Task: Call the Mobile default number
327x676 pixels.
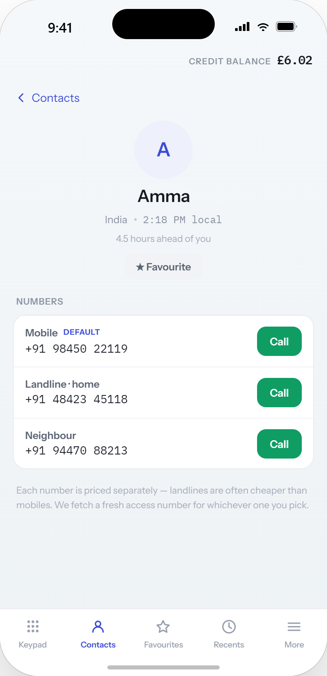Action: pyautogui.click(x=279, y=341)
